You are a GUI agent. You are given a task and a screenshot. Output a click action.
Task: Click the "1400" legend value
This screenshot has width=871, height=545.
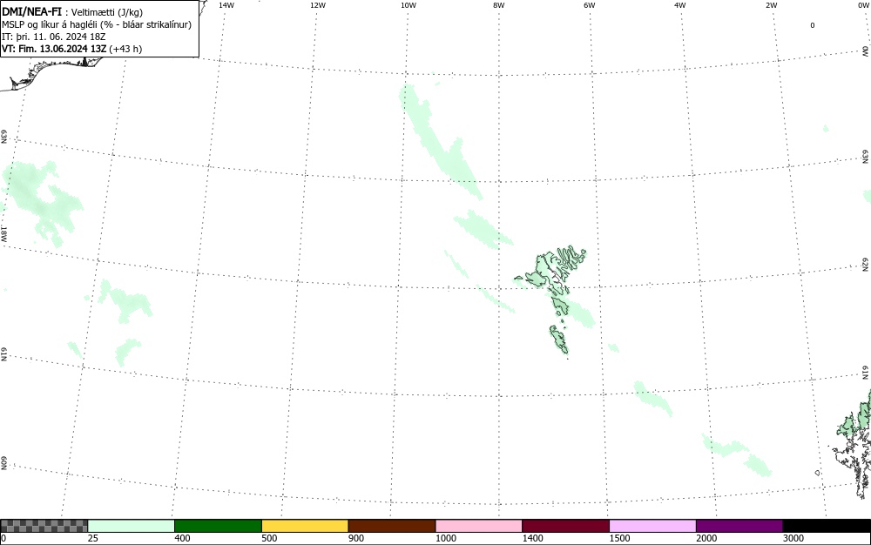pos(533,538)
